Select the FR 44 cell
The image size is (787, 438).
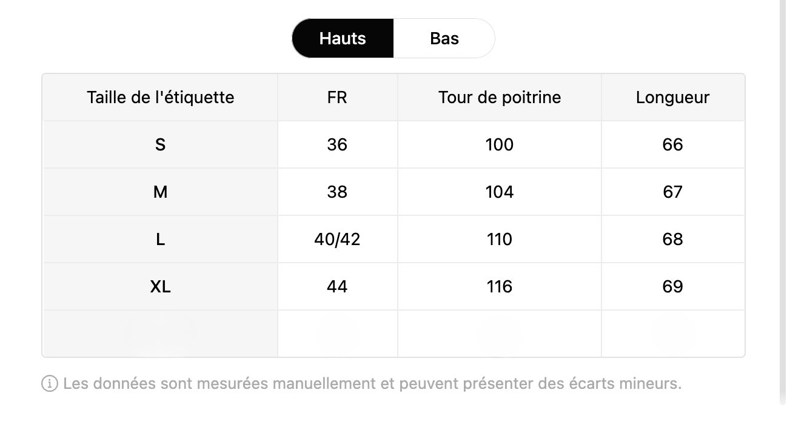coord(337,286)
